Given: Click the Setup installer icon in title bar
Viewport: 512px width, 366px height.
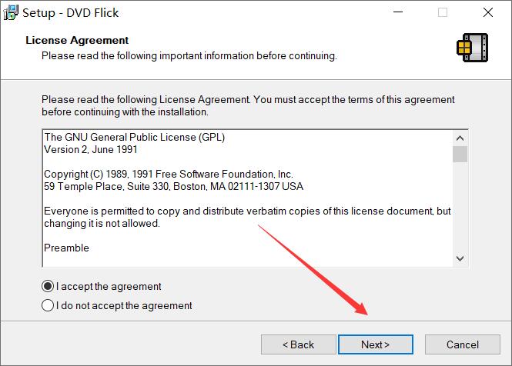Looking at the screenshot, I should [x=11, y=12].
